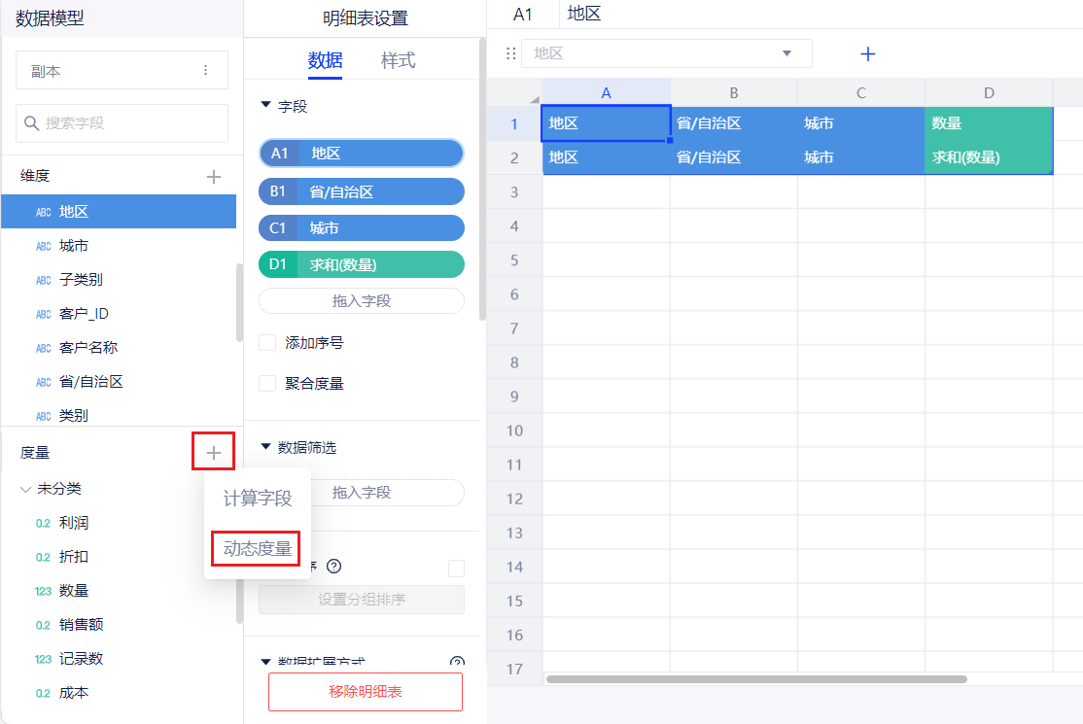The image size is (1083, 724).
Task: Select the D1 求和(数量) field pill
Action: point(362,264)
